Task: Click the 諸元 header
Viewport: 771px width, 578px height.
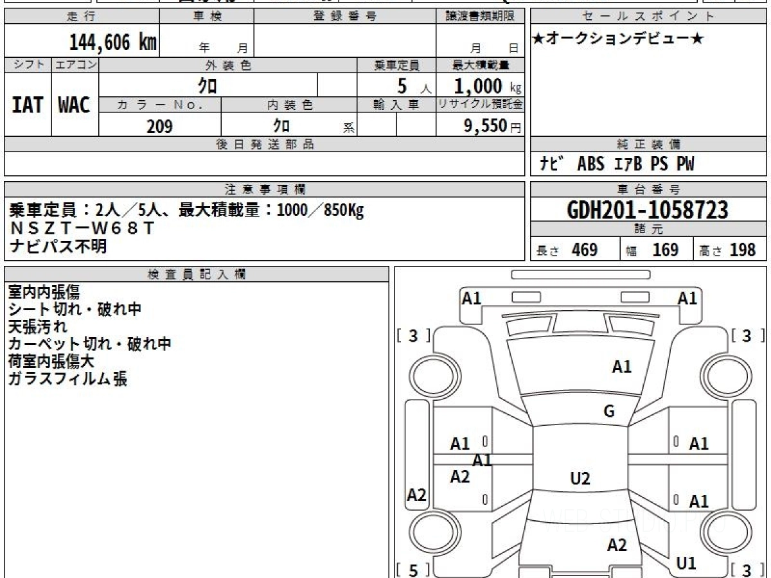Action: tap(649, 229)
